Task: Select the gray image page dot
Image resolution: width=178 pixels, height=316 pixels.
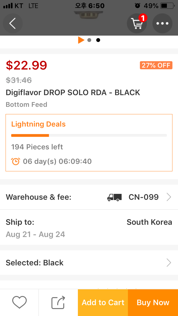Action: [89, 40]
